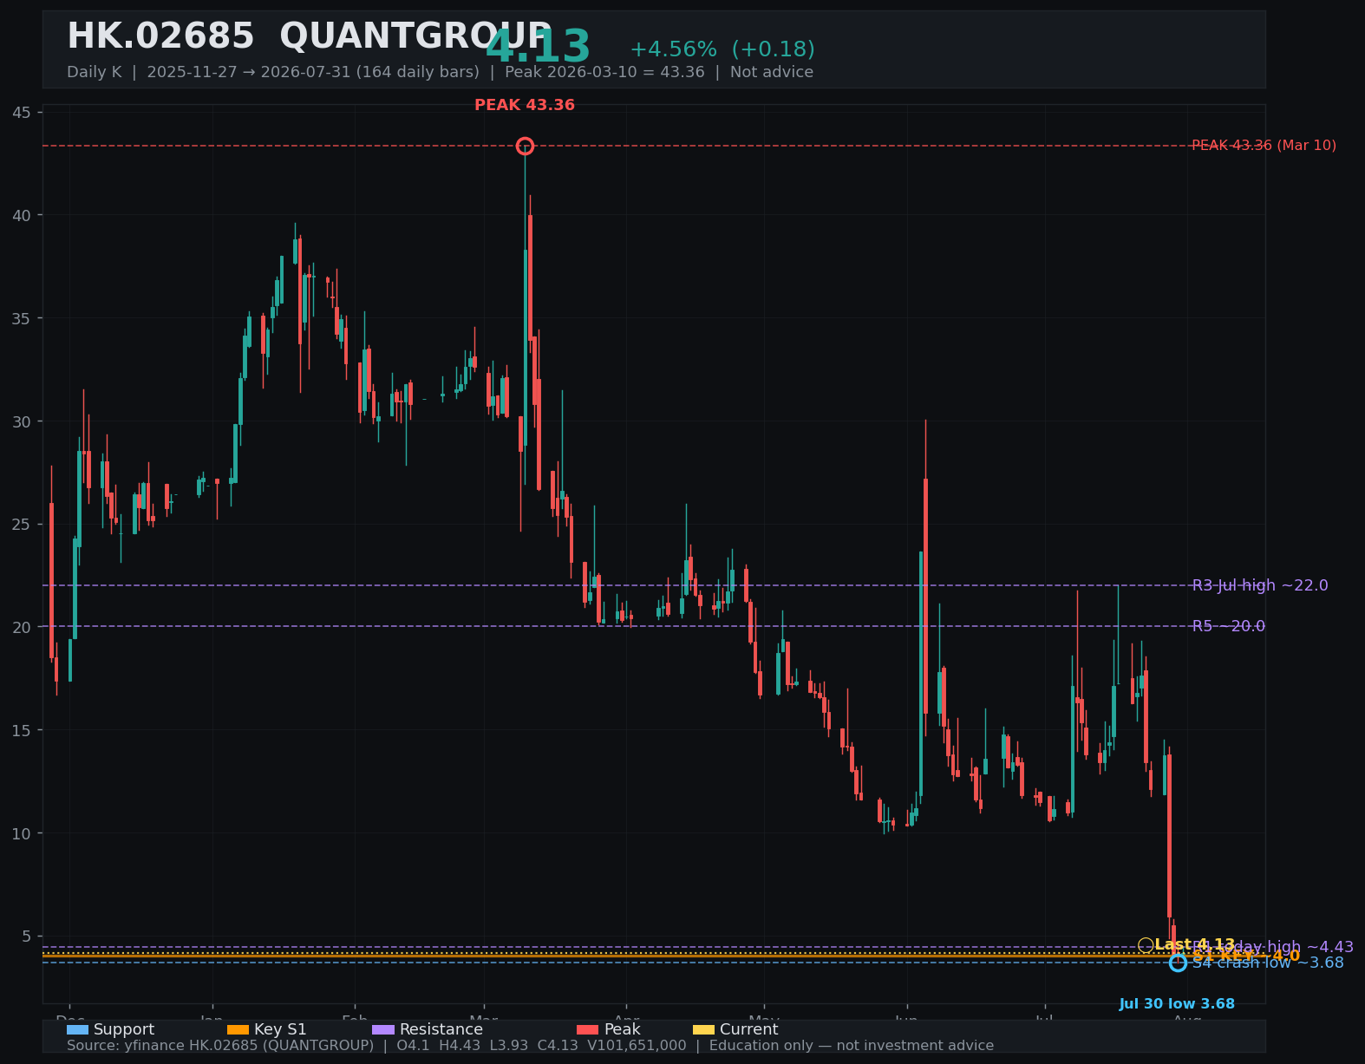Click the "10" y-axis tick label

click(x=22, y=833)
